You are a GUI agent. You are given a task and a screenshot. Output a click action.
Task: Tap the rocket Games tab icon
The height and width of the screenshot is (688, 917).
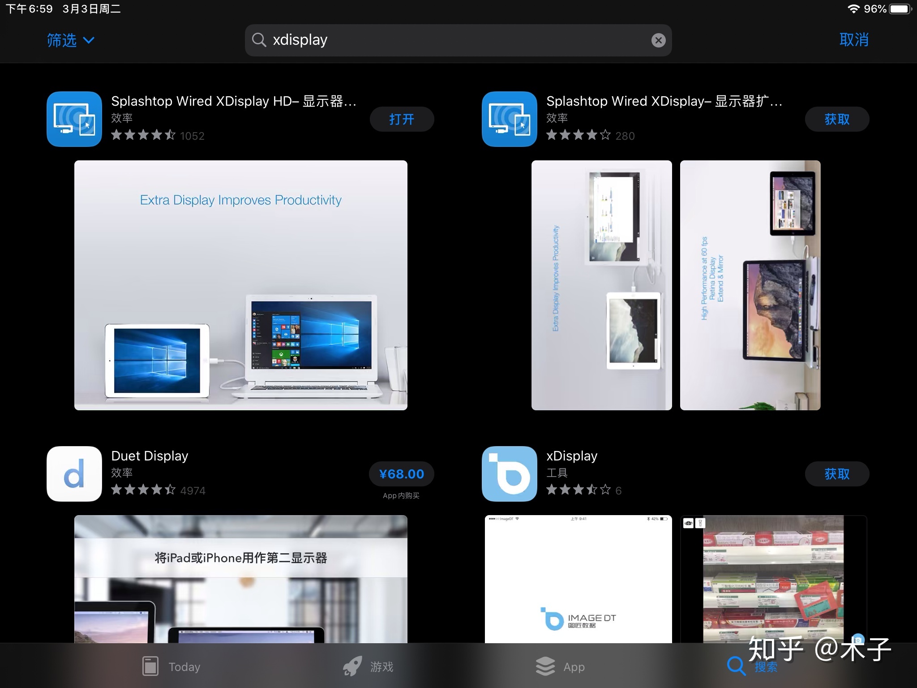coord(352,666)
